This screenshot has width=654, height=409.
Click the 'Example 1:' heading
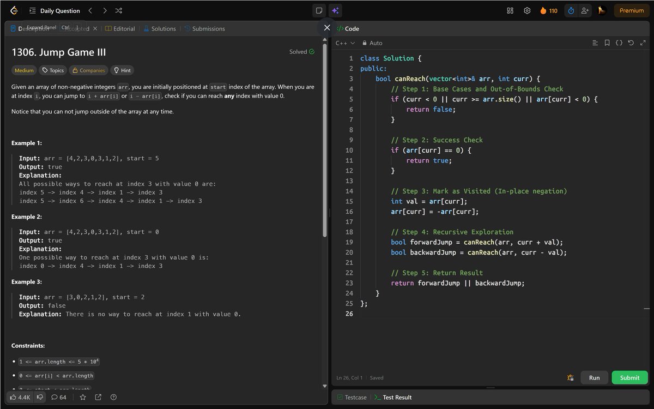(x=27, y=143)
